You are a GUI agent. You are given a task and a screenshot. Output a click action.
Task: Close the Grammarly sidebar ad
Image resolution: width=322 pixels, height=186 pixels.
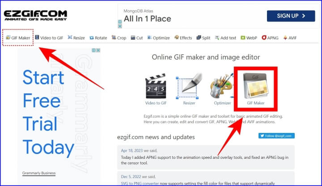[x=98, y=50]
